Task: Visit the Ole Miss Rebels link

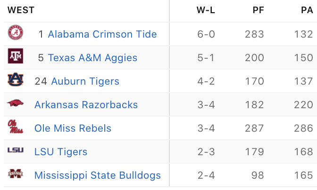Action: [73, 128]
